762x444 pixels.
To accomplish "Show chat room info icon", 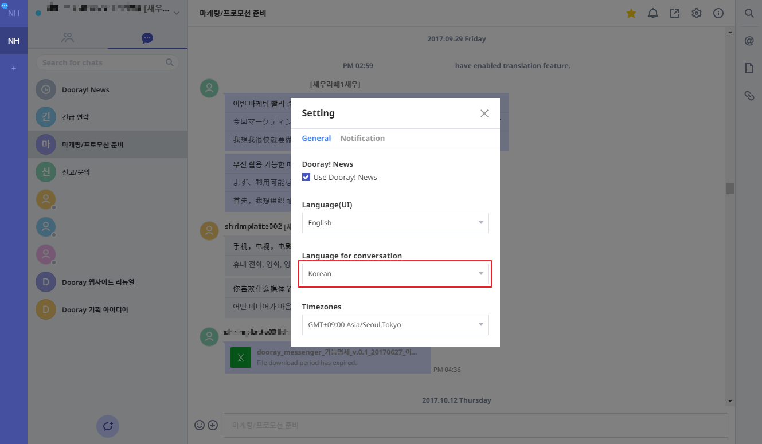I will [718, 13].
